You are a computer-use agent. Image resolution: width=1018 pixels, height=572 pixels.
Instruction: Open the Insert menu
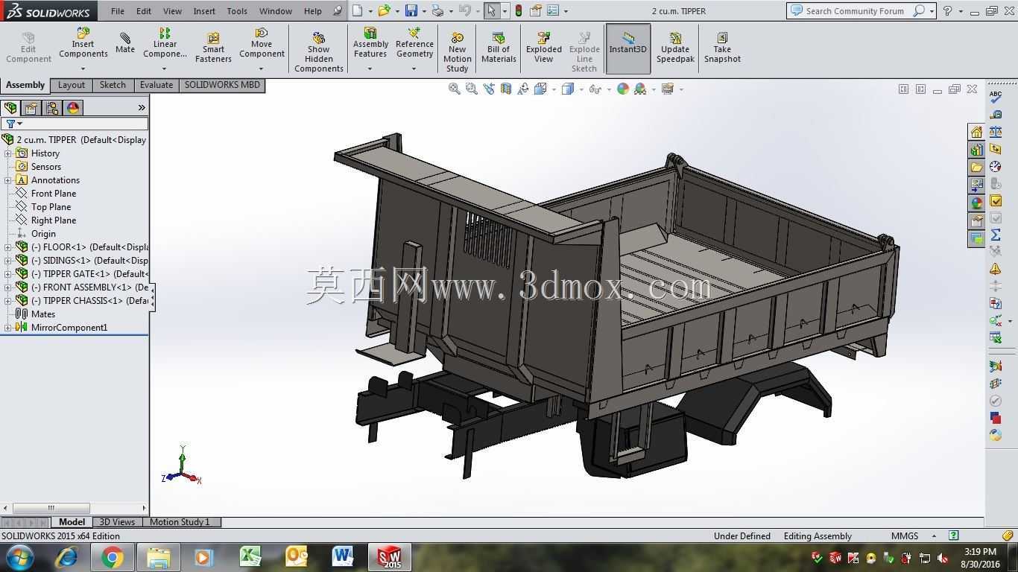[x=204, y=11]
